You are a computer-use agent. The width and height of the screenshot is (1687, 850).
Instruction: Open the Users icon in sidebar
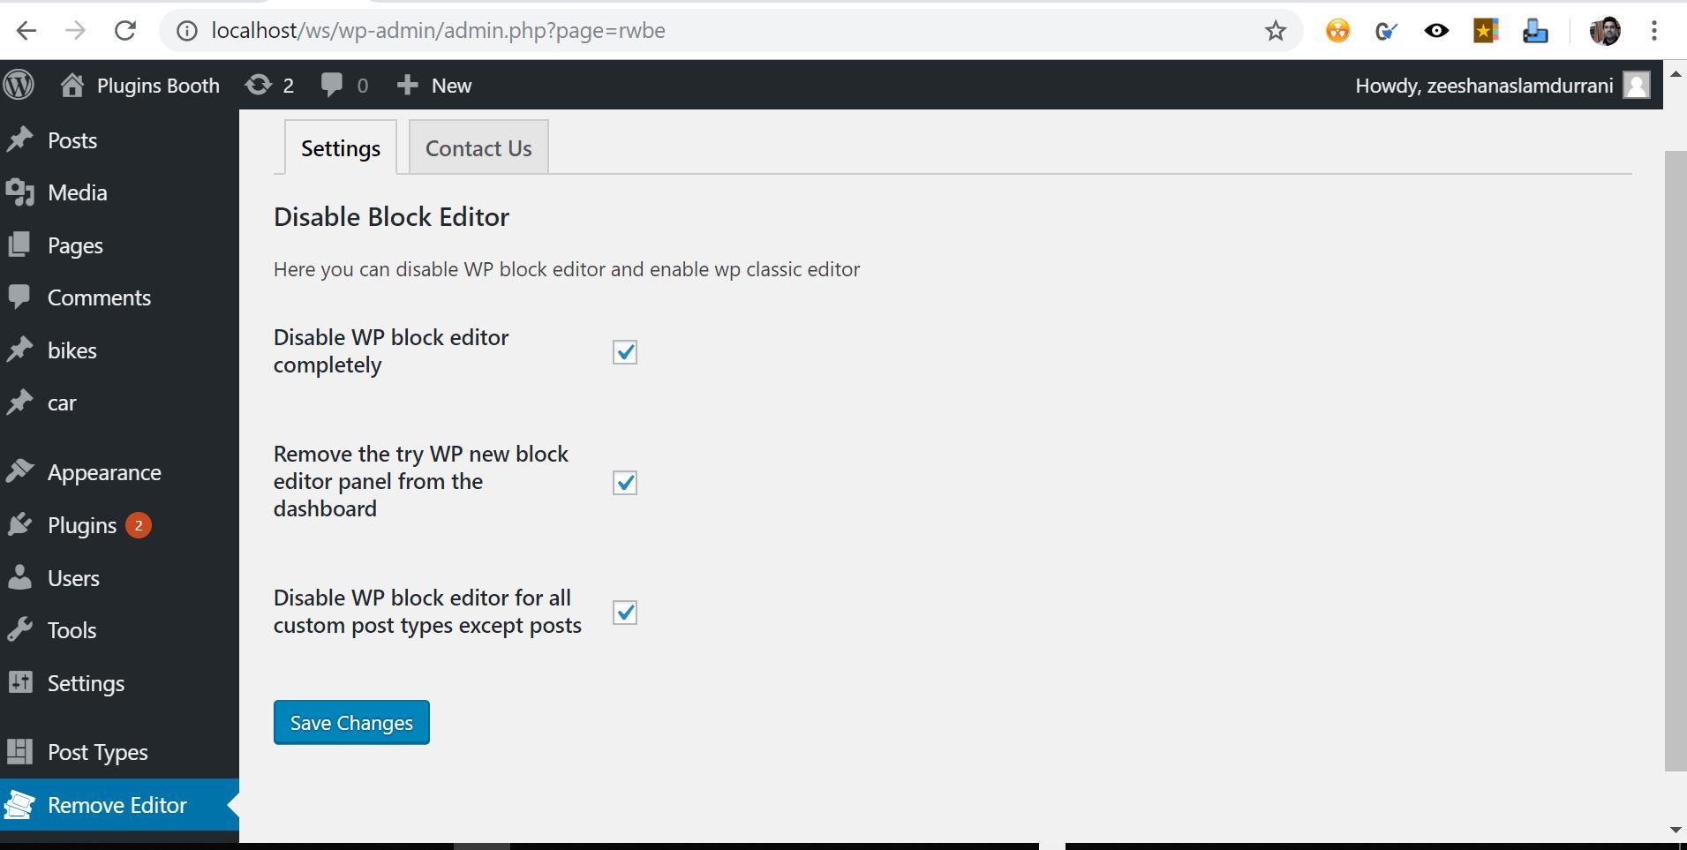pos(19,578)
